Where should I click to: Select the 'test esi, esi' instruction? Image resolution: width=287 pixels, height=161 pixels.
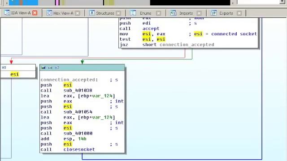143,39
